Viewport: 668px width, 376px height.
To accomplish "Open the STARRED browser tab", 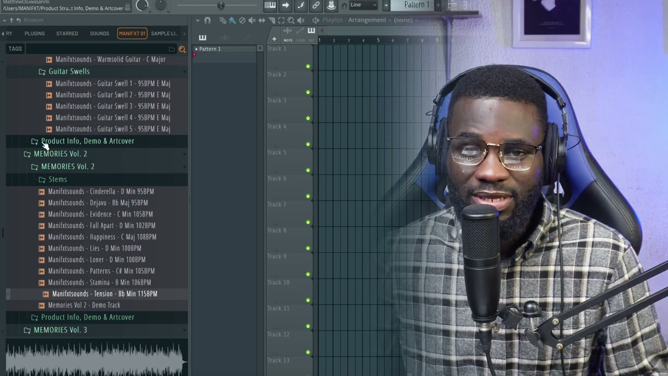I will coord(67,33).
